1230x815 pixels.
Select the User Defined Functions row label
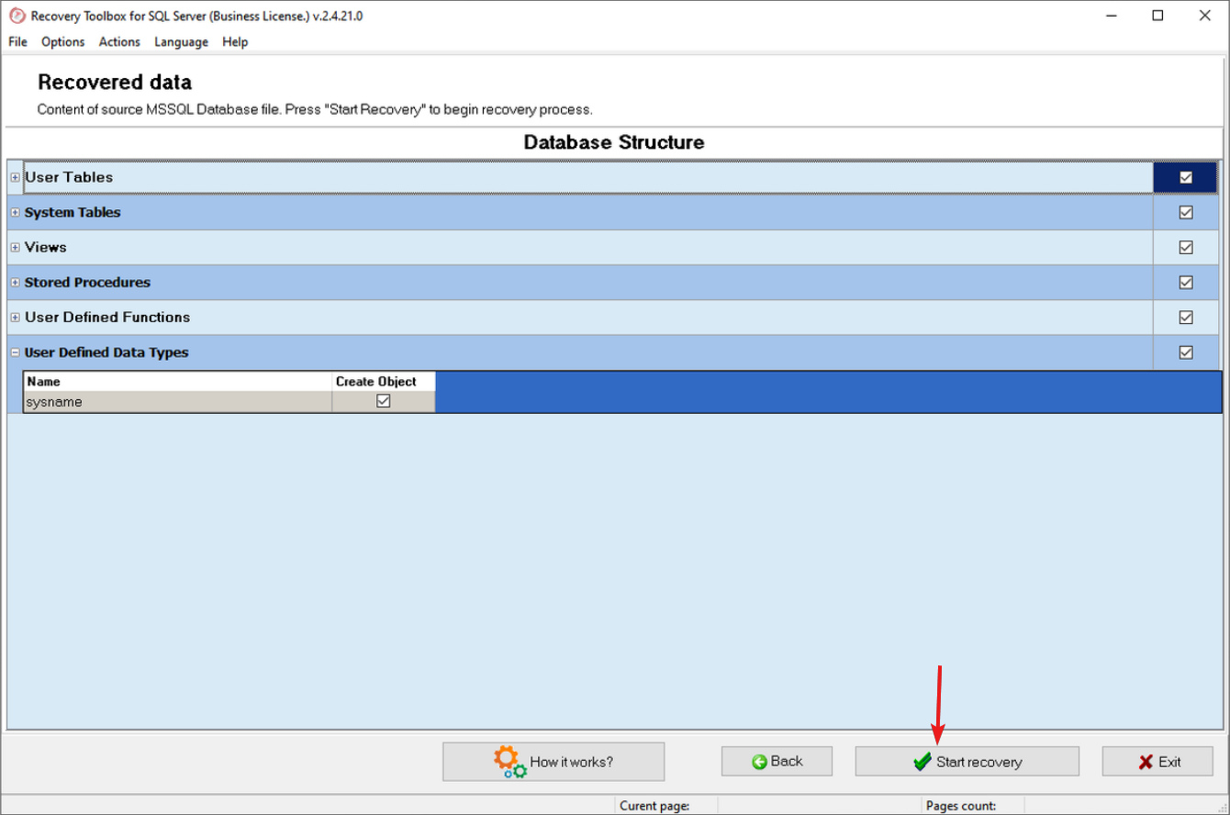[x=107, y=317]
